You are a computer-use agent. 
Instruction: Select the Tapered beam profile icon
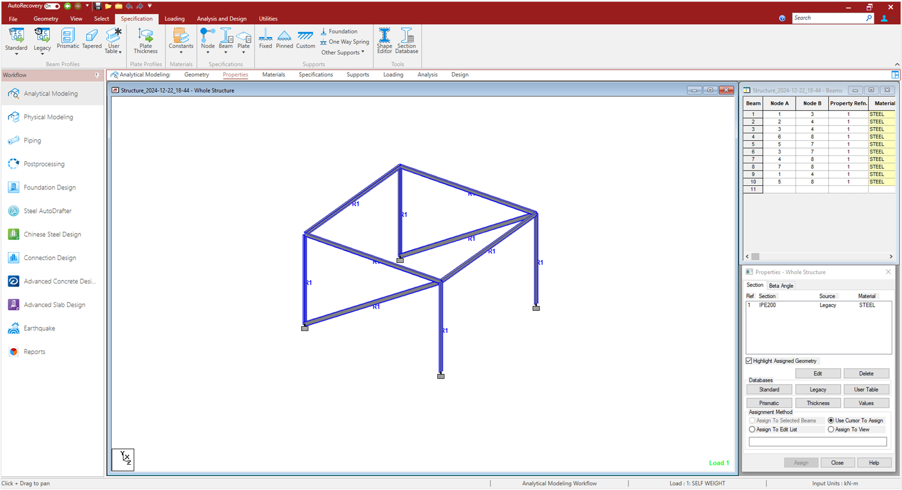[92, 39]
